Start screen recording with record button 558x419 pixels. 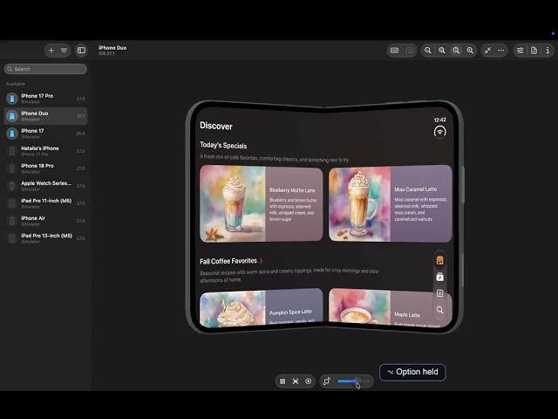click(x=309, y=381)
